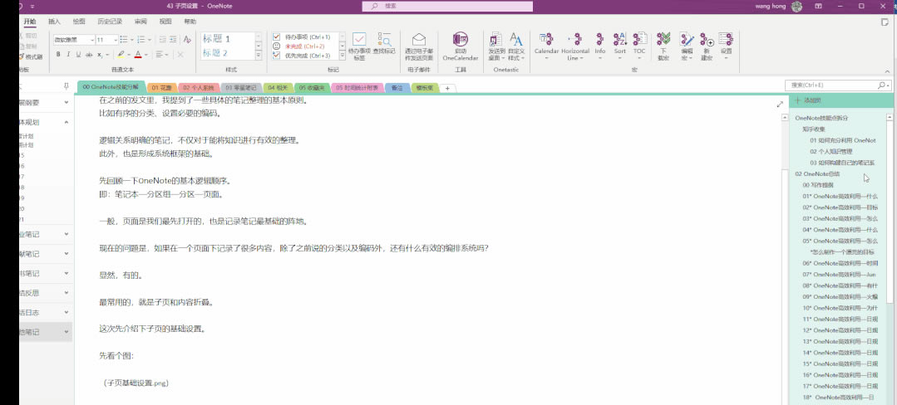The height and width of the screenshot is (405, 897).
Task: Open the font size dropdown
Action: point(116,39)
